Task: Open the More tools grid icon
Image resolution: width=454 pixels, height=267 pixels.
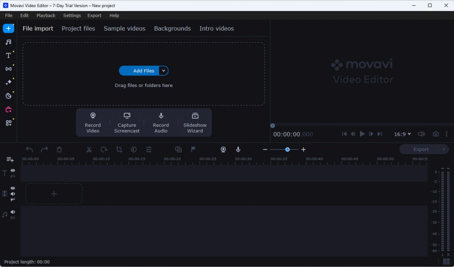Action: 8,123
